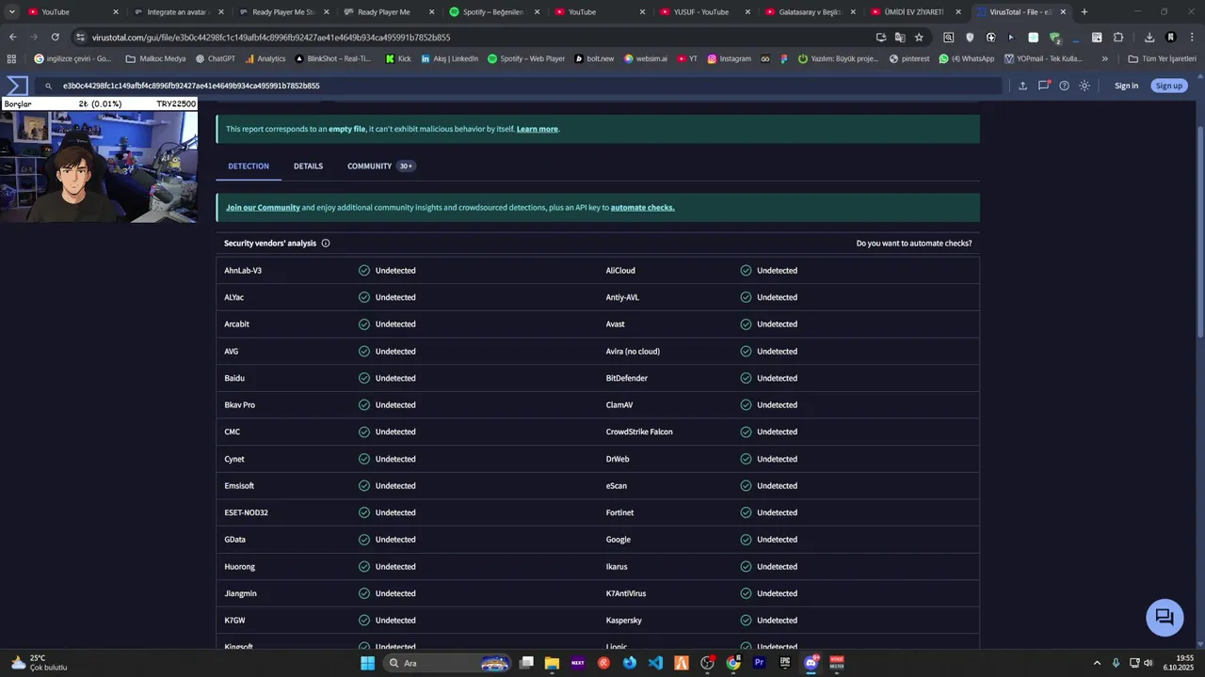Open the (4) WhatsApp bookmark

click(966, 58)
